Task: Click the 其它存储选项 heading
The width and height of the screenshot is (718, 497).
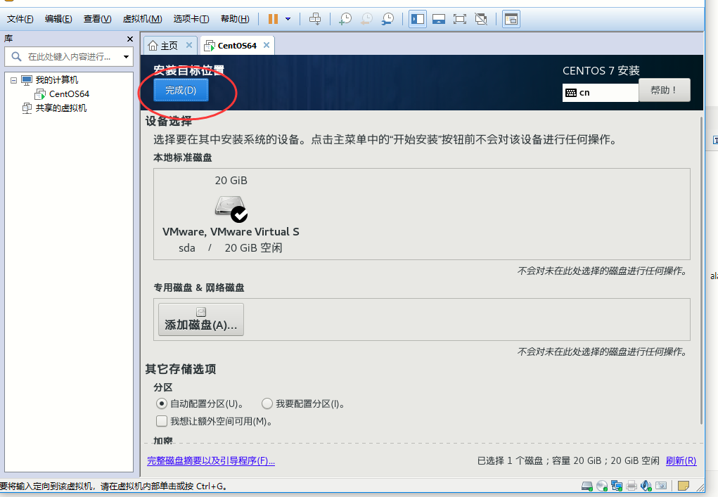Action: (181, 369)
